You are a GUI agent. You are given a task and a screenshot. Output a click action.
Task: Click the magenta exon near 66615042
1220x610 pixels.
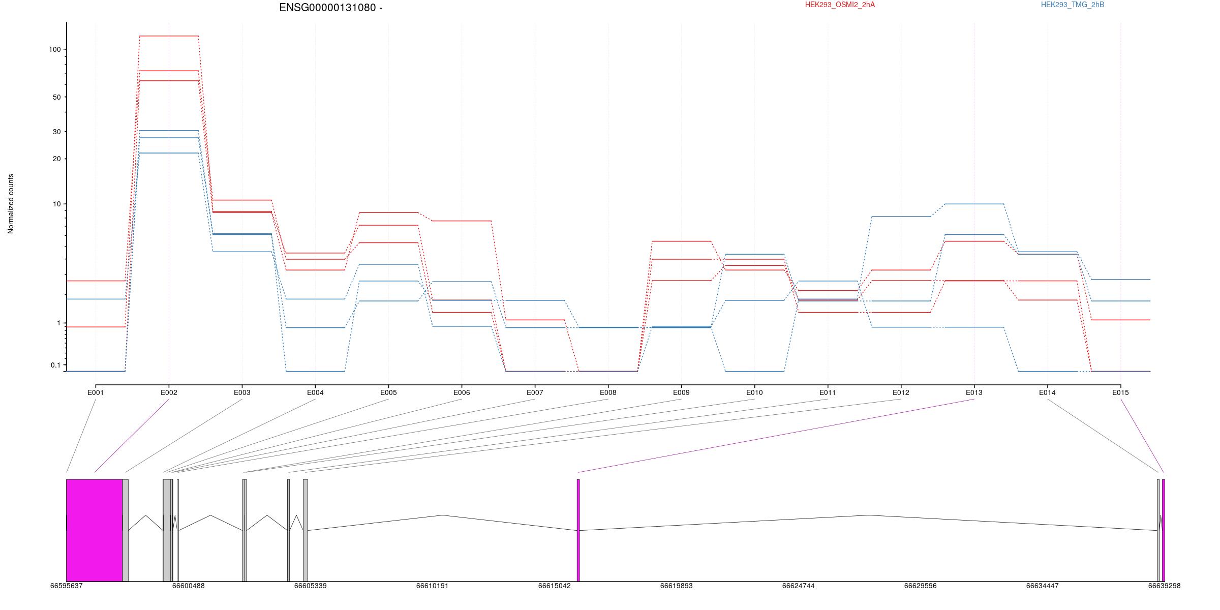point(578,530)
